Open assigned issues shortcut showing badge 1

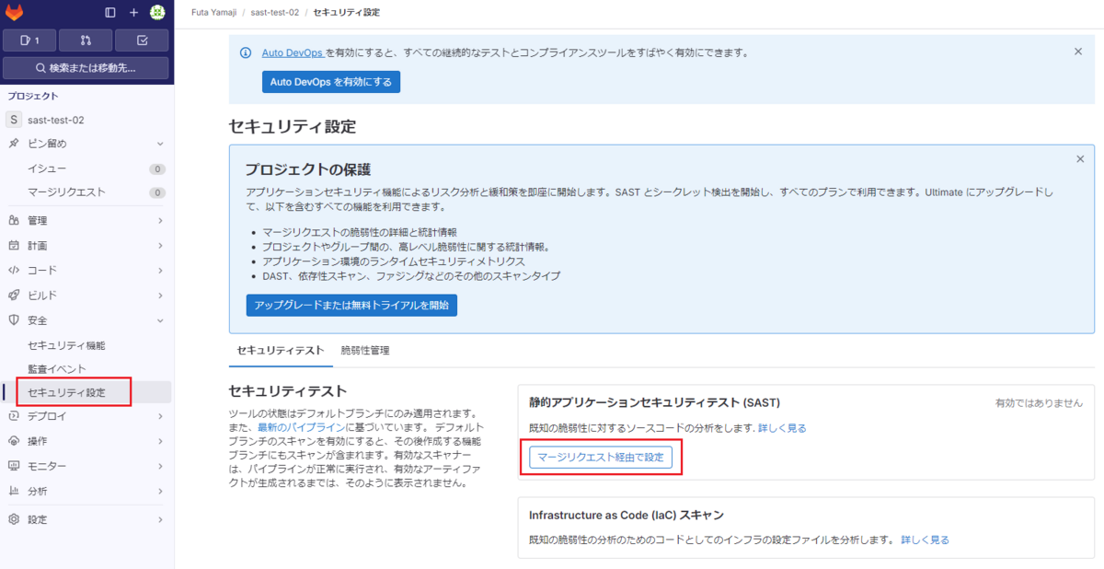coord(29,41)
